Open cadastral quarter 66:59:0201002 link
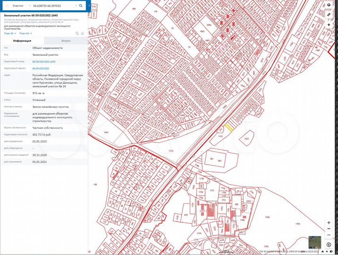This screenshot has width=338, height=255. (41, 68)
